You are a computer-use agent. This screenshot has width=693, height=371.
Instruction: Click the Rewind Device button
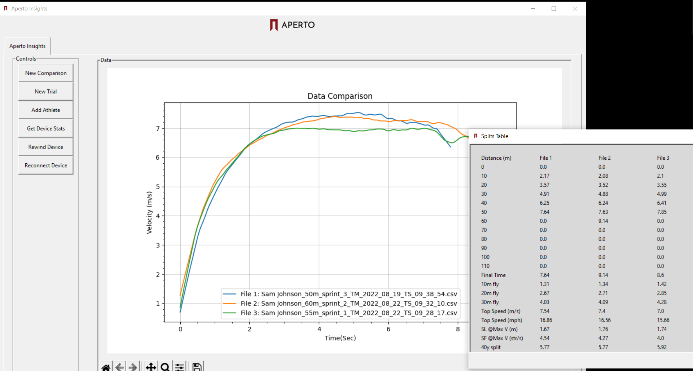click(x=46, y=147)
